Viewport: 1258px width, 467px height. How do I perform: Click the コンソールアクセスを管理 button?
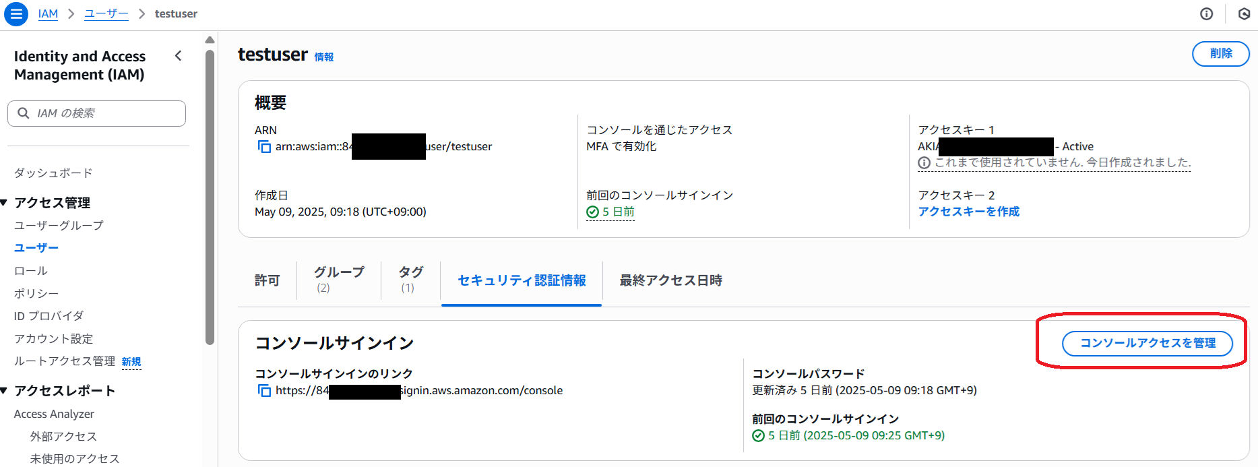1147,343
